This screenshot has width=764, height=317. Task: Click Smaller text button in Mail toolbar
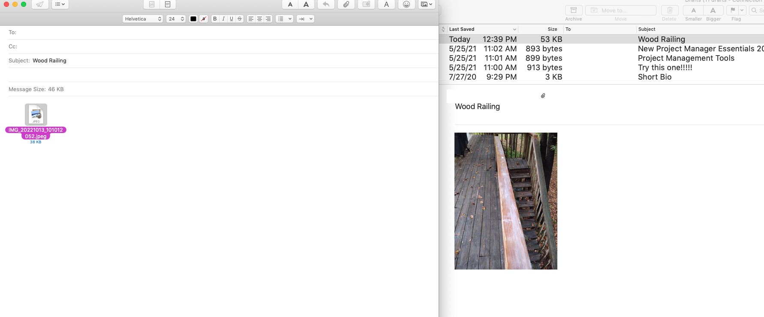[693, 10]
